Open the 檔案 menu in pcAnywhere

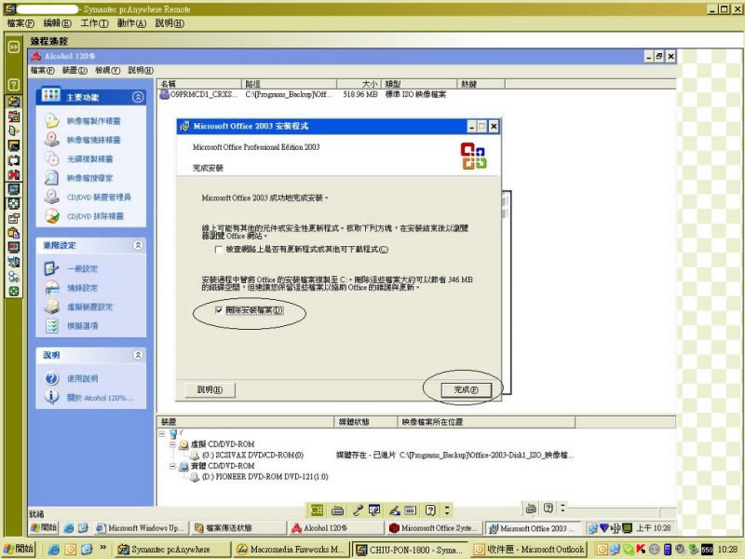click(x=19, y=22)
